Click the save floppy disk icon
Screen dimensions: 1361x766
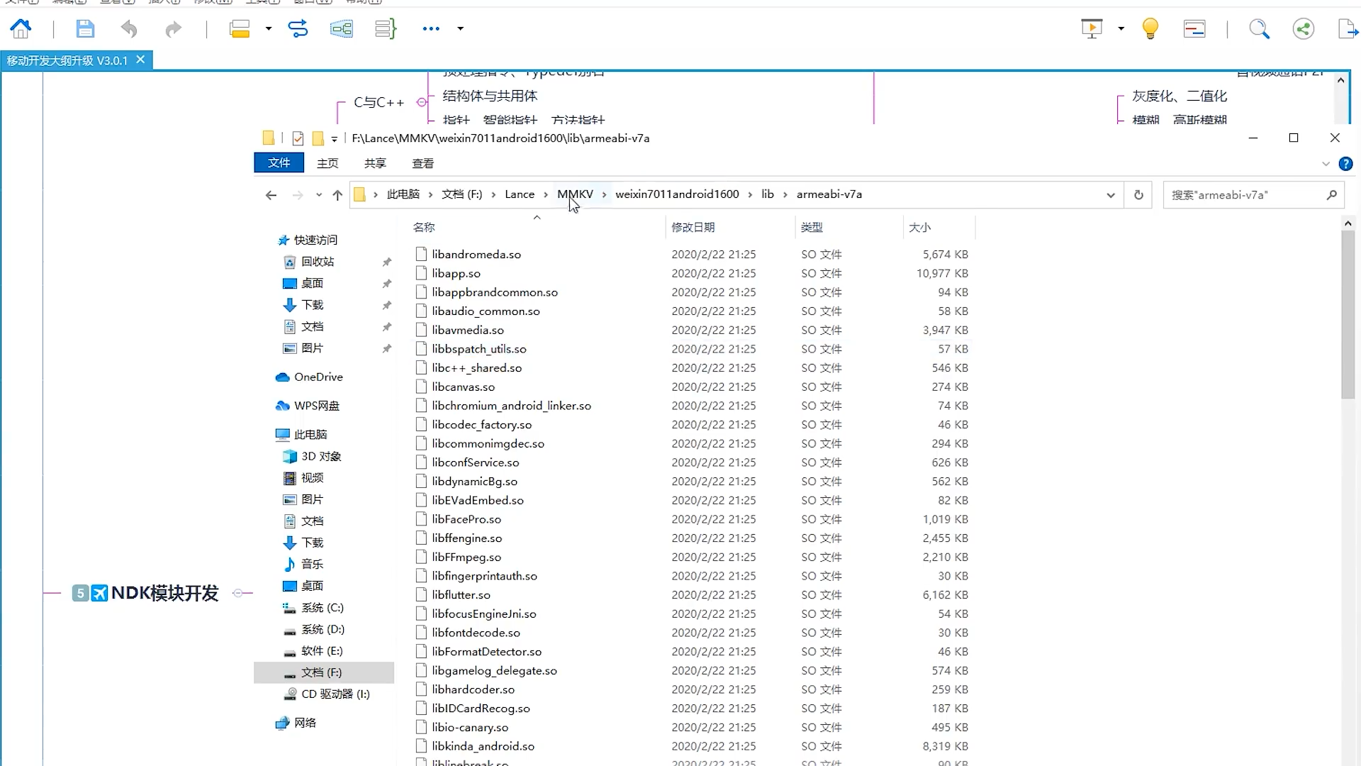point(85,28)
